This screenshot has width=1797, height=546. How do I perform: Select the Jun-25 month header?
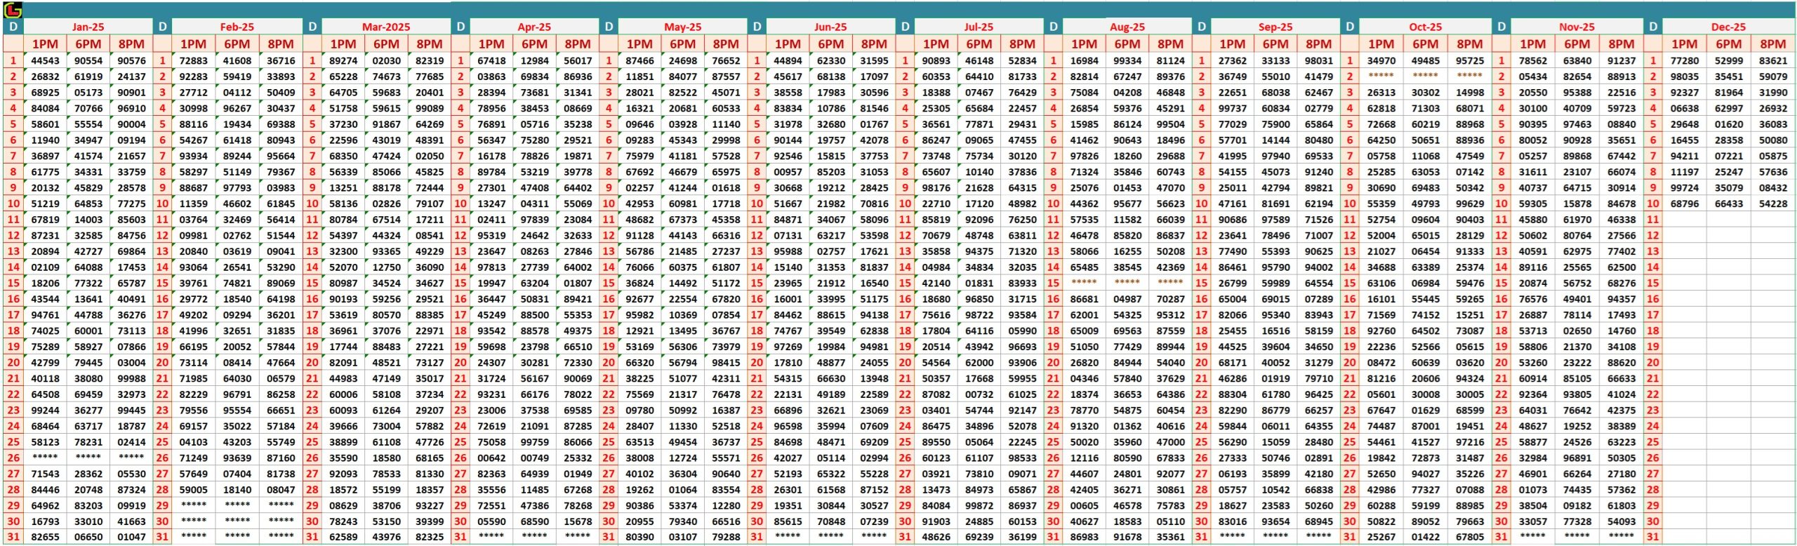pyautogui.click(x=831, y=27)
